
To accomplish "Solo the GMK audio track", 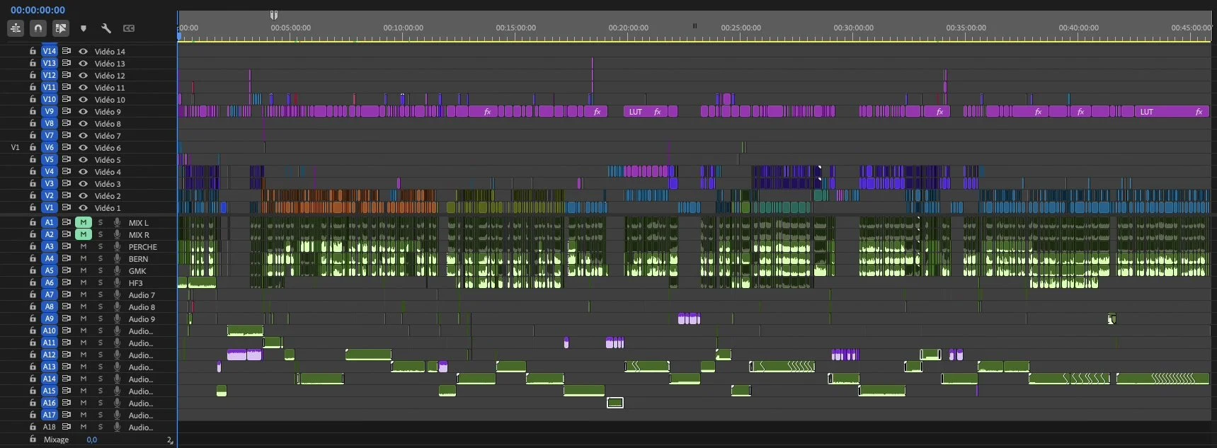I will (x=101, y=270).
